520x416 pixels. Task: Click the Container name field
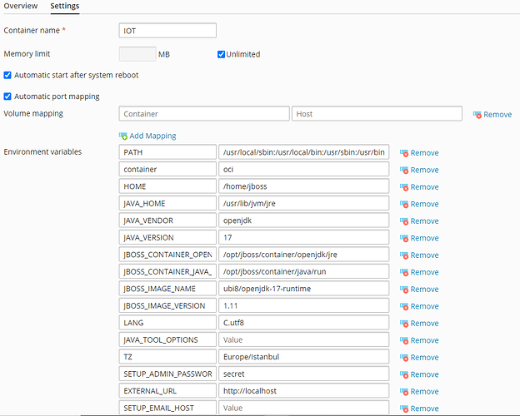pos(167,31)
